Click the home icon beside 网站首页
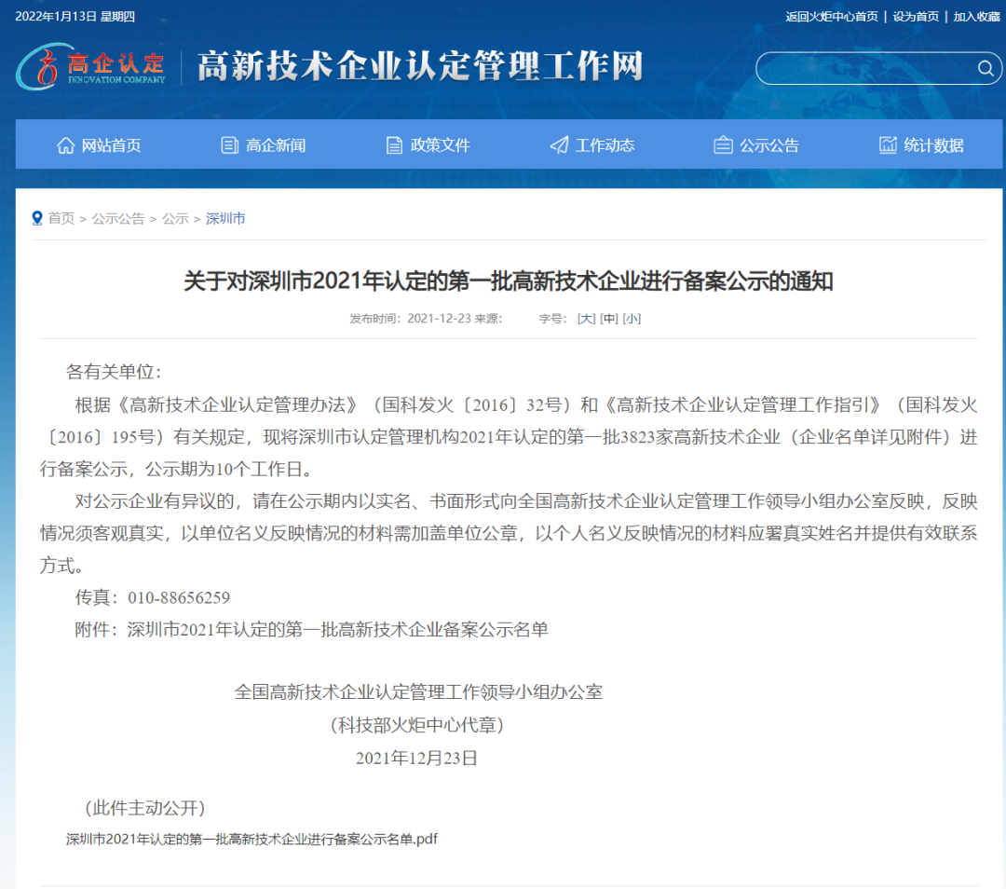 click(x=65, y=144)
